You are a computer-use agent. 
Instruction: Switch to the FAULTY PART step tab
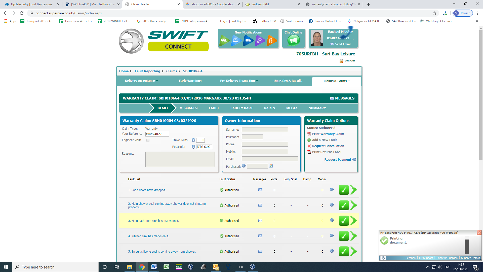242,108
